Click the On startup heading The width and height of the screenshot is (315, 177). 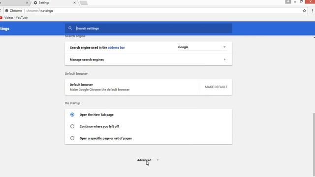(x=72, y=103)
